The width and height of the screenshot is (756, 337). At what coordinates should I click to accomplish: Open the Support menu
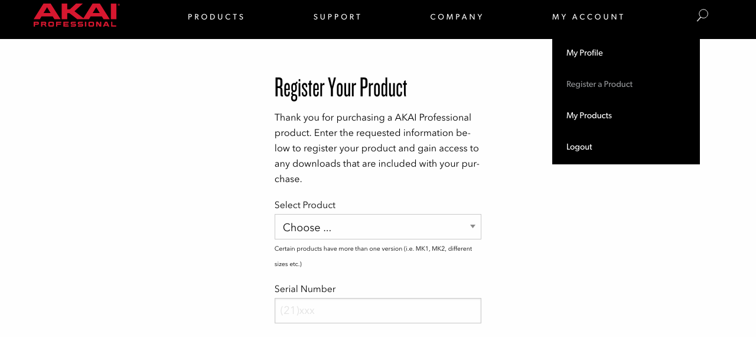click(337, 17)
